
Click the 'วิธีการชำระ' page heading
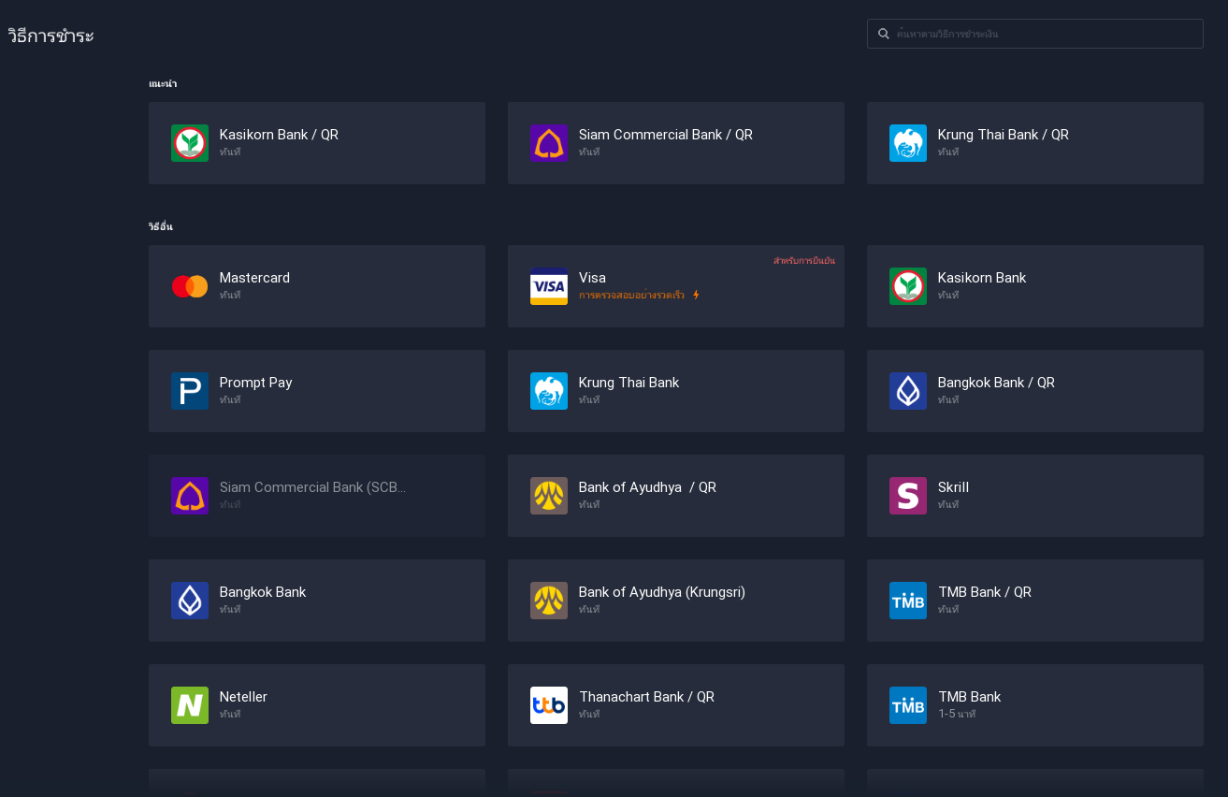click(51, 36)
